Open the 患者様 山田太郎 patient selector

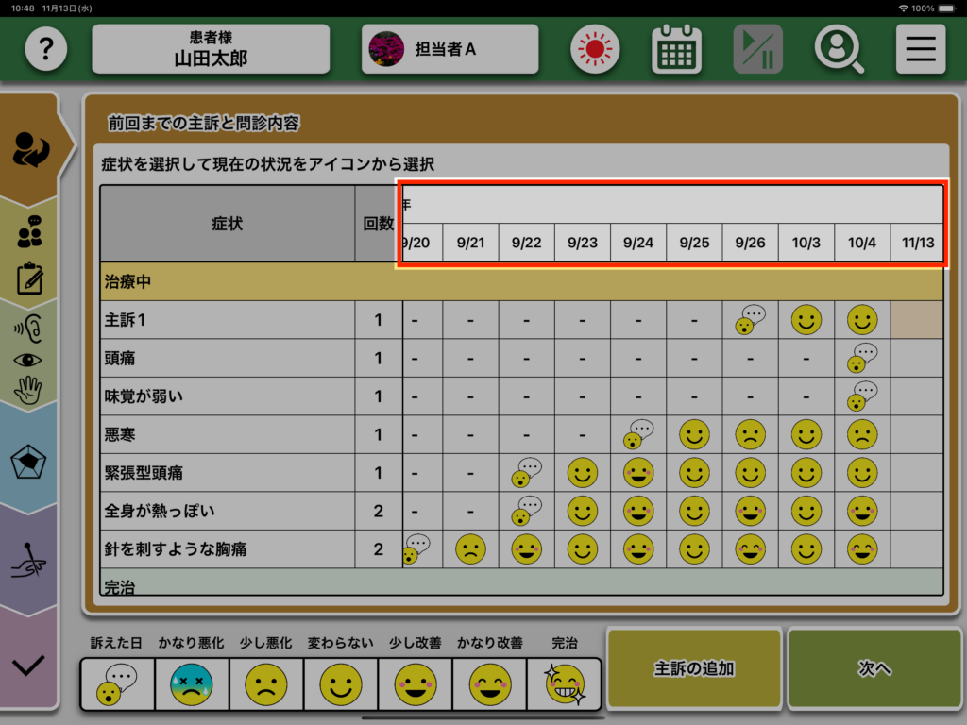tap(211, 49)
